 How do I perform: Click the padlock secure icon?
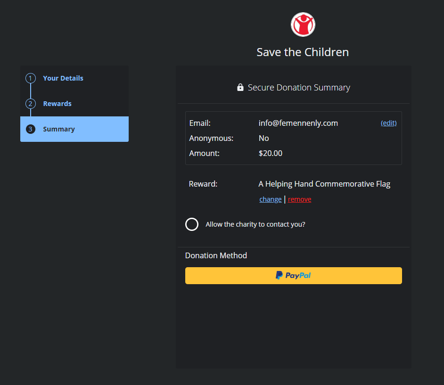coord(240,88)
